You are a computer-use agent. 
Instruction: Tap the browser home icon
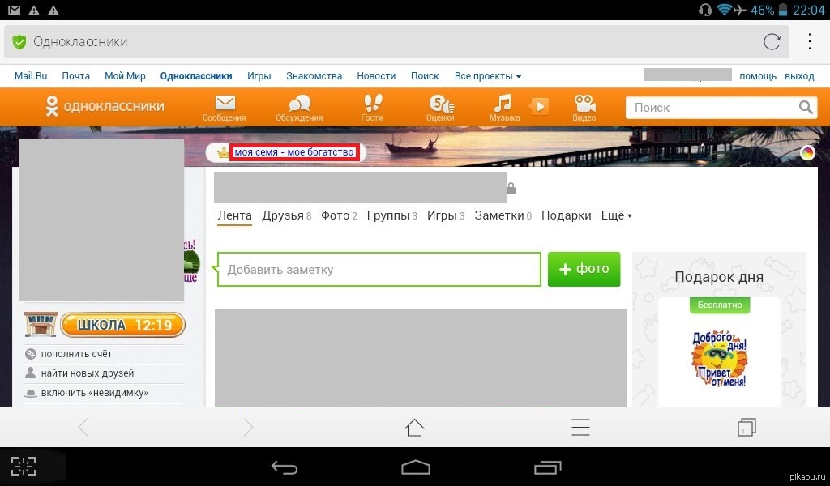coord(414,427)
